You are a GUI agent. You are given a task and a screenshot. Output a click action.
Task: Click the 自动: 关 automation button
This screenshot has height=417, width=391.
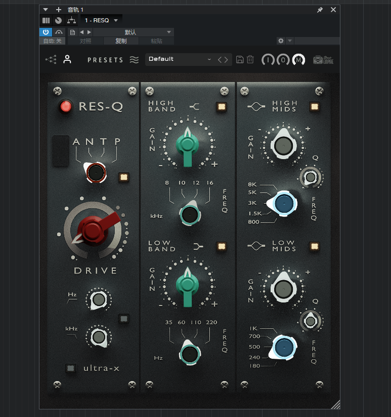click(x=52, y=41)
